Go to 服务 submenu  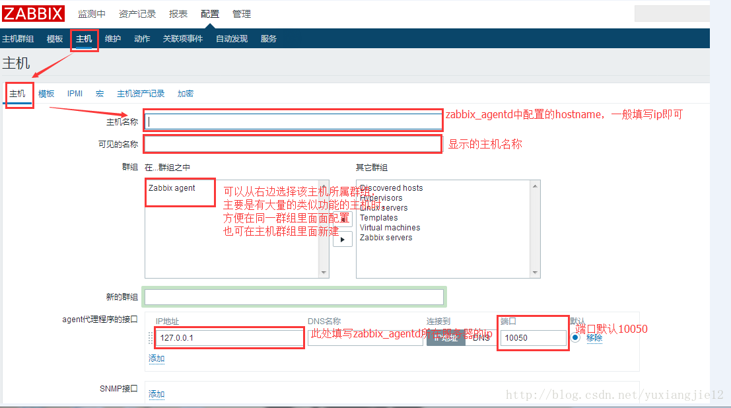268,39
